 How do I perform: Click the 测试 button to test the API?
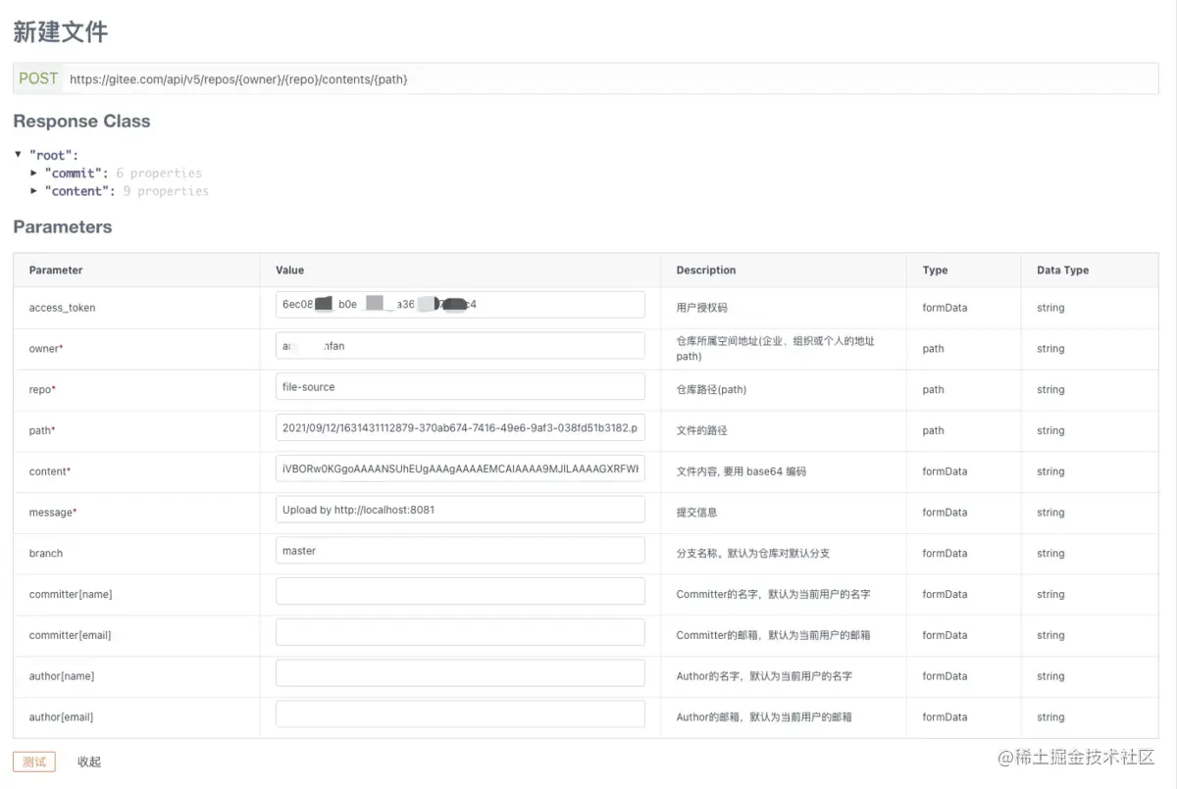pos(34,762)
